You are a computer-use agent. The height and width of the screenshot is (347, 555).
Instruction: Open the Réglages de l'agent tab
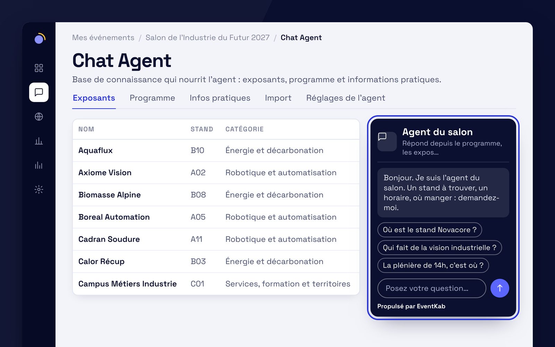click(345, 98)
